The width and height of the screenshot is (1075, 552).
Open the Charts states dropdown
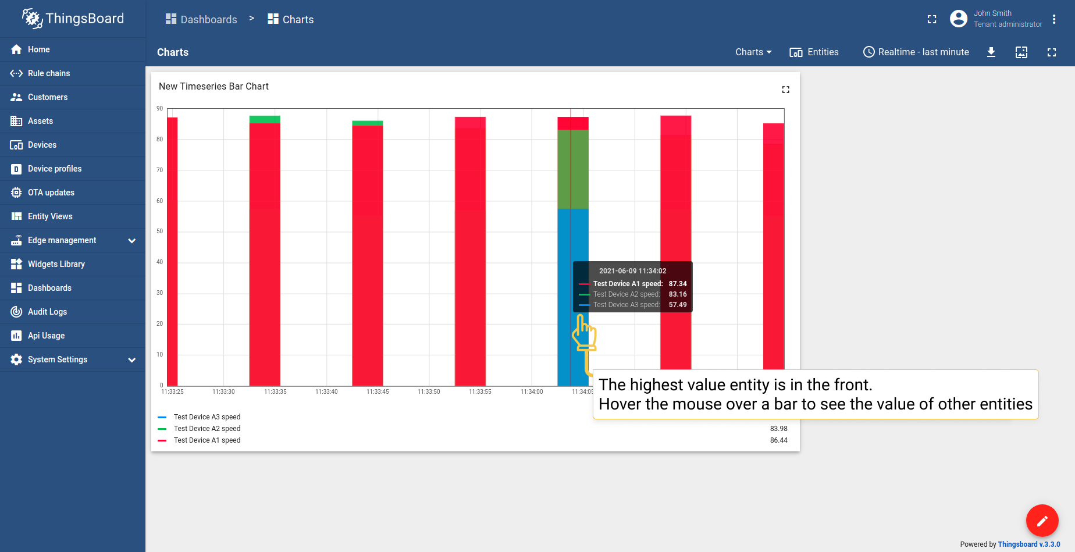pyautogui.click(x=753, y=52)
